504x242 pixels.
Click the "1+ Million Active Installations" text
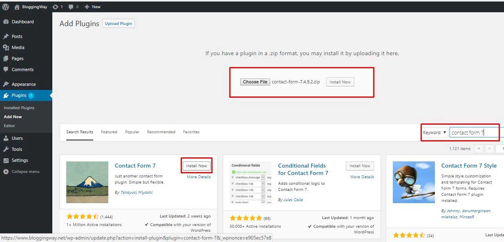pos(94,225)
